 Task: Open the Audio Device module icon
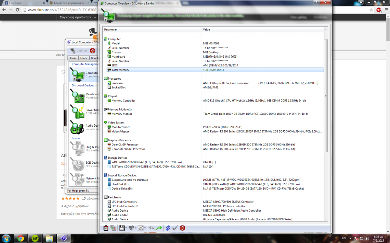[x=77, y=127]
